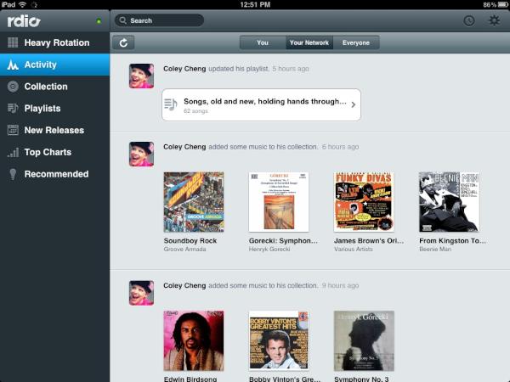This screenshot has width=510, height=382.
Task: Open Top Charts section
Action: tap(54, 152)
